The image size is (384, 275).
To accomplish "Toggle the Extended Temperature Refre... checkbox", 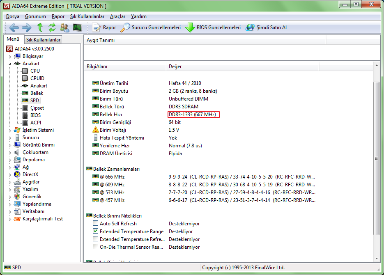I will coord(96,239).
